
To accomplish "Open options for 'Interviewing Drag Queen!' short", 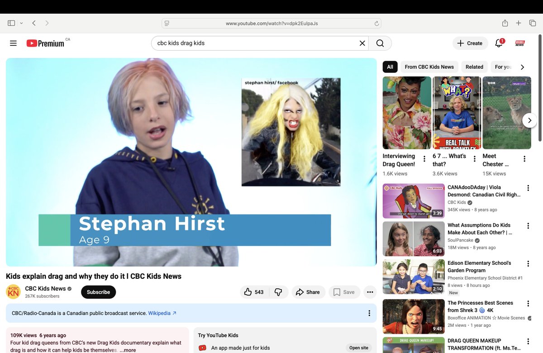I will point(424,159).
